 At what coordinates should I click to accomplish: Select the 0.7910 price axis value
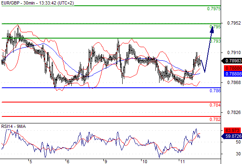234,52
